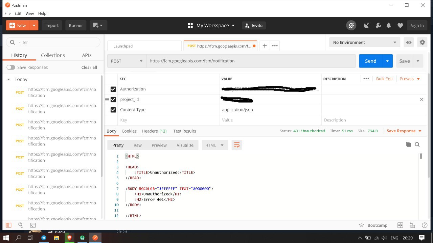Viewport: 433px width, 243px height.
Task: Toggle the Save Responses switch
Action: tap(11, 67)
